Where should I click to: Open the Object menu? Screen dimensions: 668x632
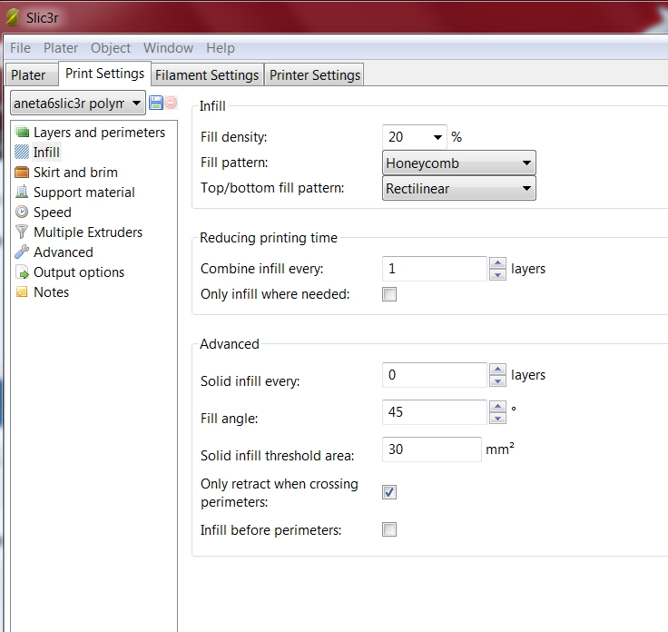click(111, 48)
